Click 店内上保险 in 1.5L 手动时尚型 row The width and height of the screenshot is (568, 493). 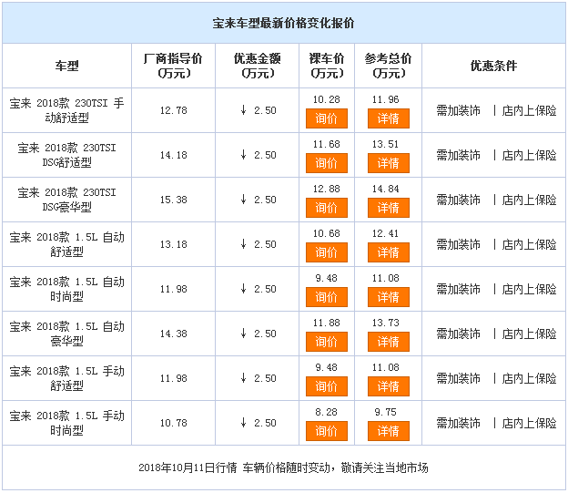pos(529,423)
